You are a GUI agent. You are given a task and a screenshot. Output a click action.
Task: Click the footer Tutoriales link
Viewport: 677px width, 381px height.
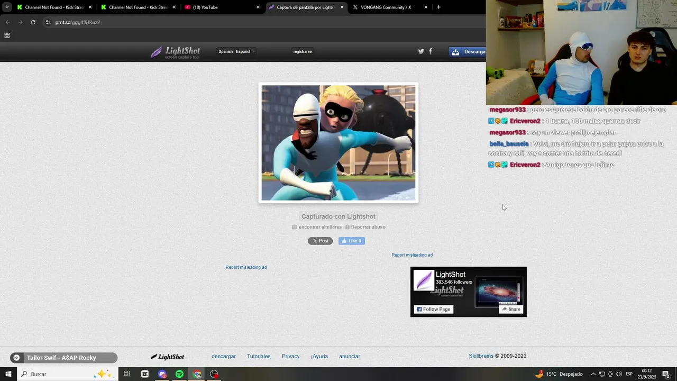[259, 356]
